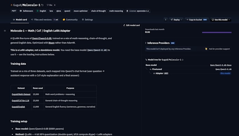The height and width of the screenshot is (136, 239).
Task: Like the Molecule-1 model
Action: tap(50, 5)
